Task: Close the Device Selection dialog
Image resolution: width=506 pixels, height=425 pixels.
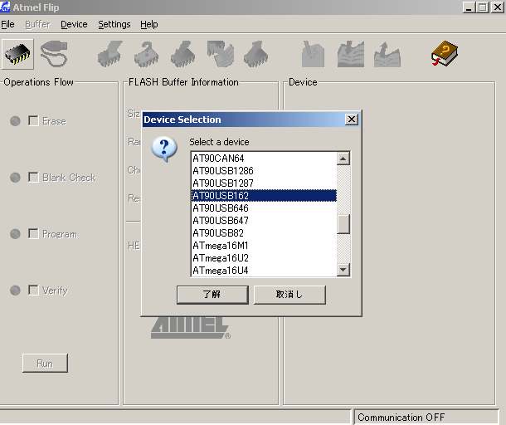Action: click(x=352, y=120)
